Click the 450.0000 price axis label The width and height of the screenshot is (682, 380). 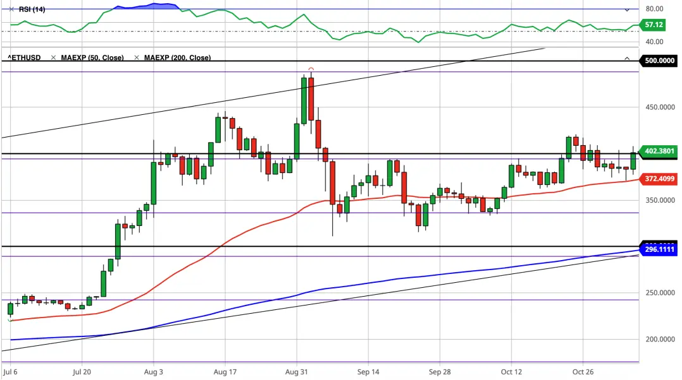[x=660, y=107]
